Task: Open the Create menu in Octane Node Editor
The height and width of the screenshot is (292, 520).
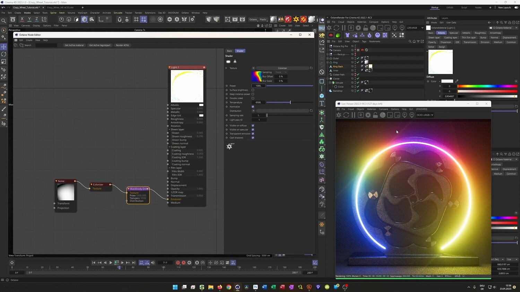Action: tap(29, 40)
